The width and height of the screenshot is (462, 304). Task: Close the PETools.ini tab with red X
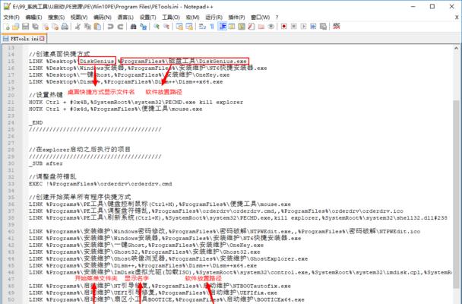pos(42,39)
